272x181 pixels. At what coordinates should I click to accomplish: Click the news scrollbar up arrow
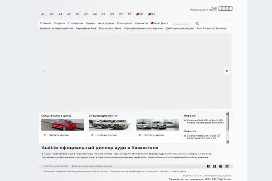[x=227, y=113]
